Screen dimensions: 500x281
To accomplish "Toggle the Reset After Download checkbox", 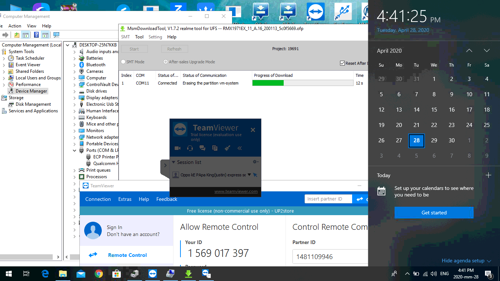I will coord(343,63).
